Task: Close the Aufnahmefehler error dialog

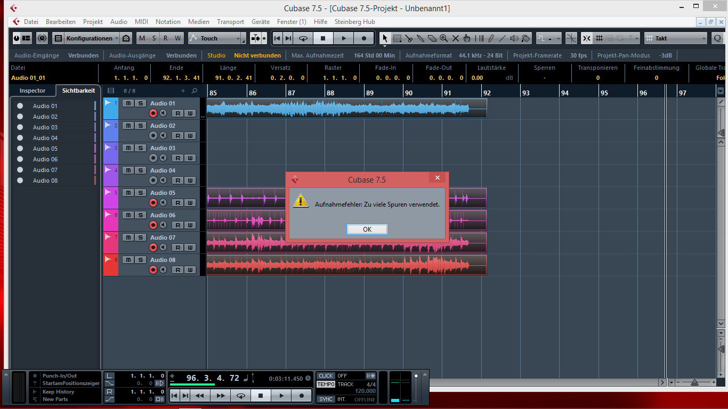Action: tap(438, 178)
